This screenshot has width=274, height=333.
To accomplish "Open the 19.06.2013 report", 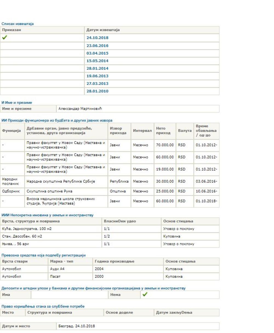I will click(97, 76).
